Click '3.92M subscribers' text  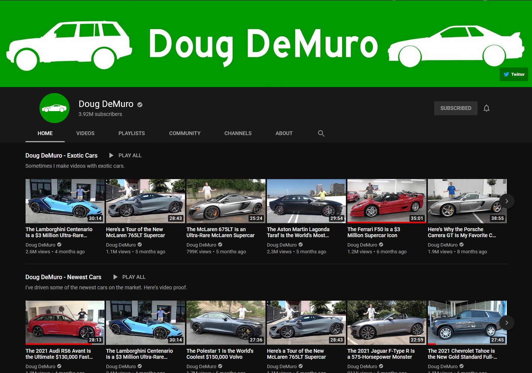coord(100,114)
